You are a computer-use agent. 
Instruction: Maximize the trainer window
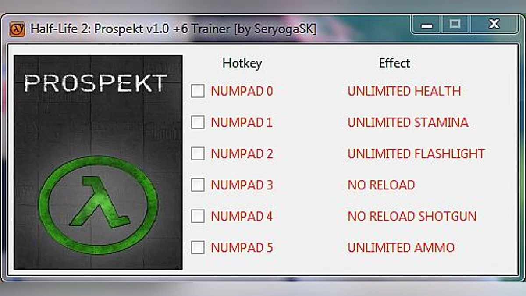455,25
